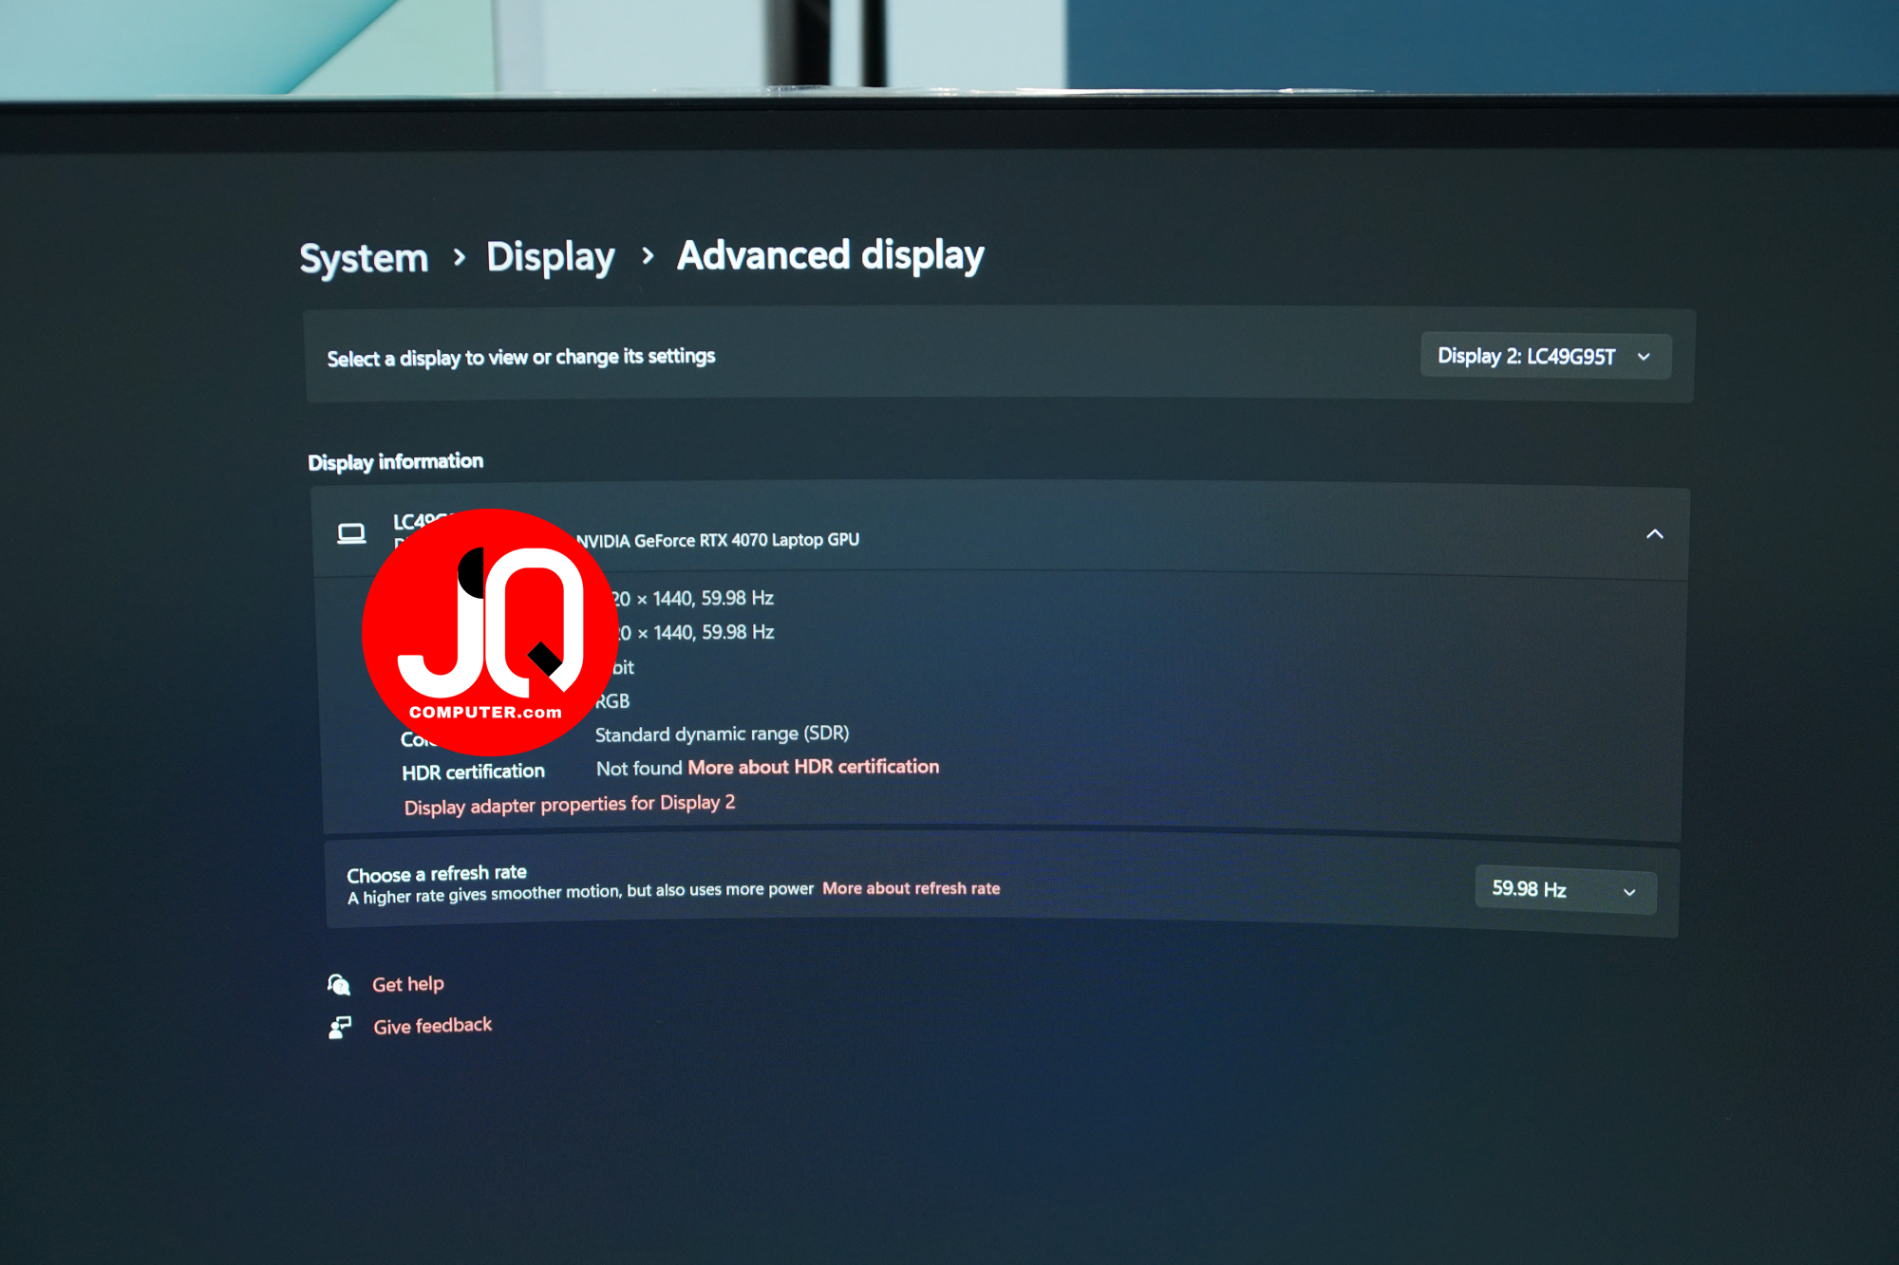This screenshot has width=1899, height=1265.
Task: Click the Get help speech bubble icon
Action: click(339, 984)
